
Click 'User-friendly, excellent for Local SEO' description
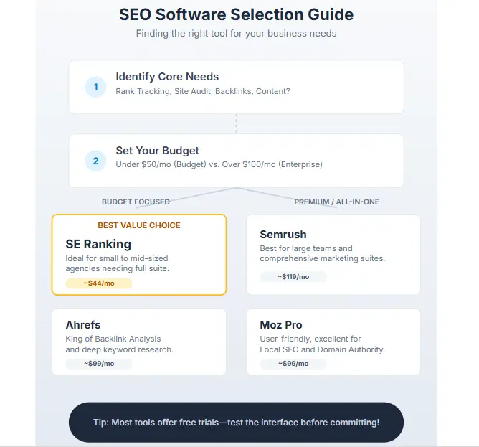(322, 344)
